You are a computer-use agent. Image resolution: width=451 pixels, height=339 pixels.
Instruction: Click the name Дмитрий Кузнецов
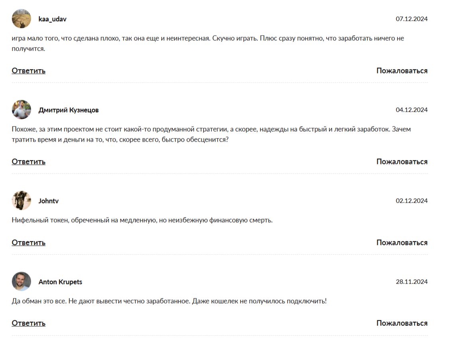(69, 110)
